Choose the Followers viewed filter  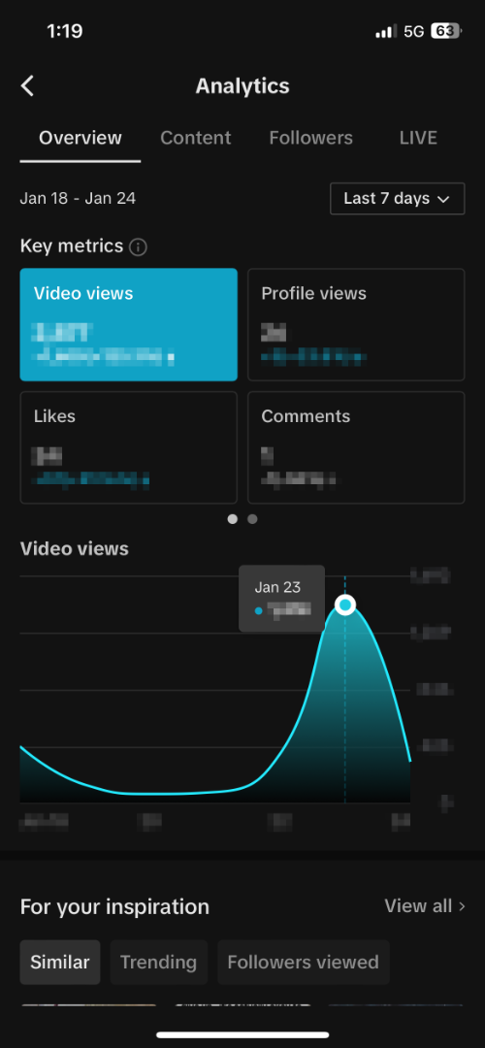tap(304, 963)
